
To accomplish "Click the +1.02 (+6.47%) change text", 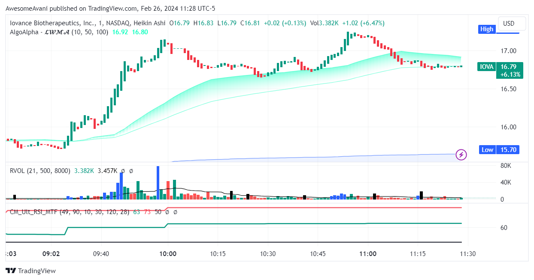I will tap(363, 23).
